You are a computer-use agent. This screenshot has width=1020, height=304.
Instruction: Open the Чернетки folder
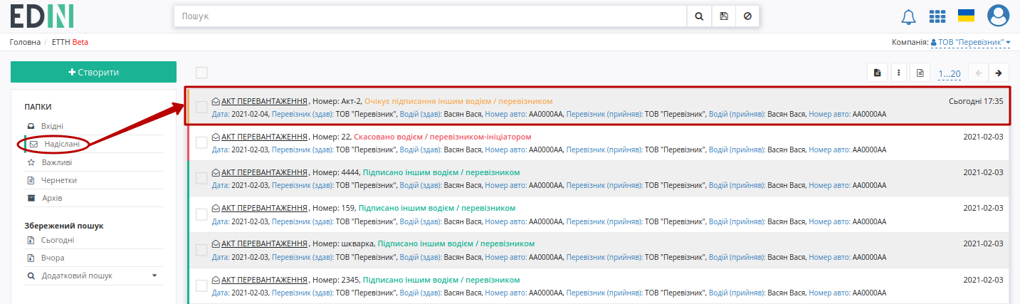pos(59,180)
